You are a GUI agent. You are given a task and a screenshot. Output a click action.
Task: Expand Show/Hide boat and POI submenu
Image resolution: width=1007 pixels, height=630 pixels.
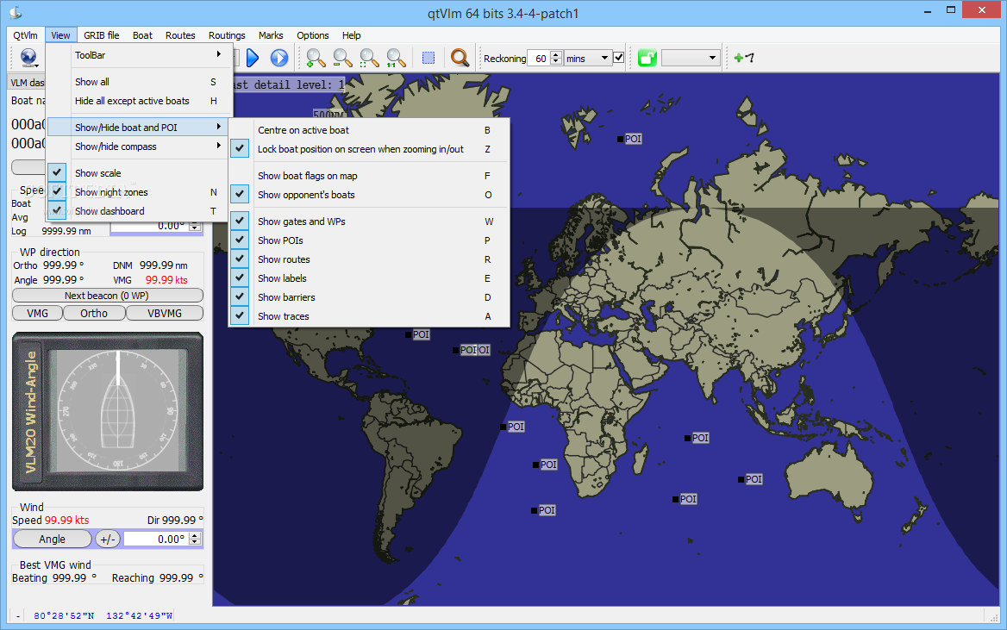[137, 128]
